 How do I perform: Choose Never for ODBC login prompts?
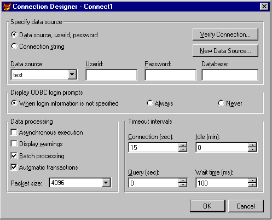(x=221, y=103)
